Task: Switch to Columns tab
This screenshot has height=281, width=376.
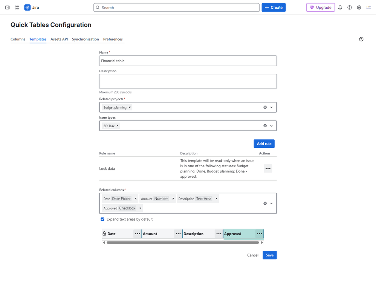Action: [18, 39]
